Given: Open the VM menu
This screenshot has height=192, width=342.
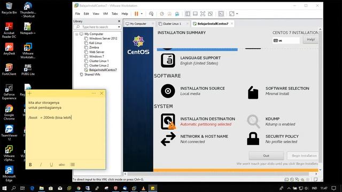Looking at the screenshot, I should 105,14.
